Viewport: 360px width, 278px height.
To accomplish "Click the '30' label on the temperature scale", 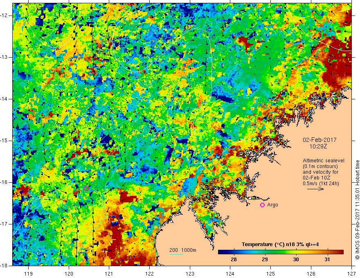I will tap(296, 260).
